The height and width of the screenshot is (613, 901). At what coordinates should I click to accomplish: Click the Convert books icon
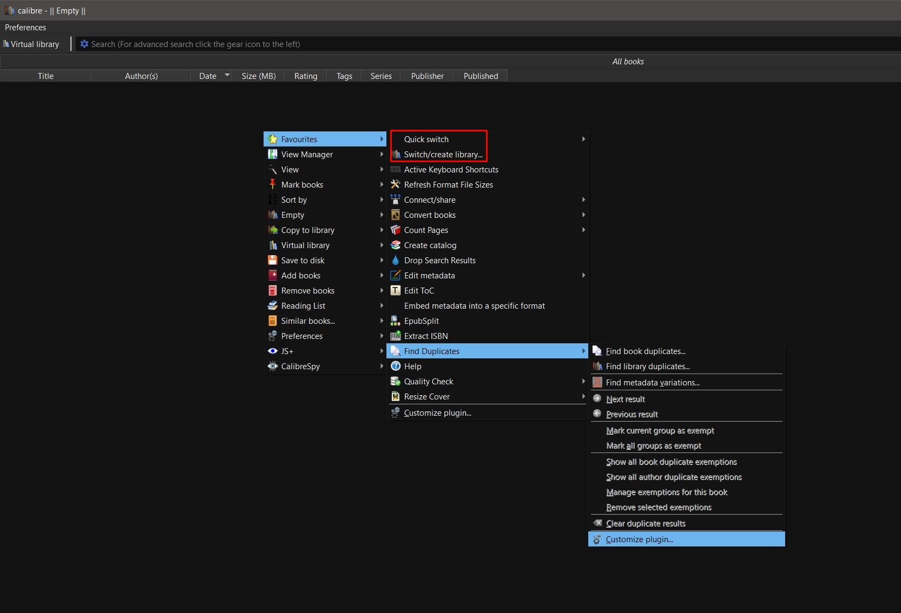(x=396, y=215)
